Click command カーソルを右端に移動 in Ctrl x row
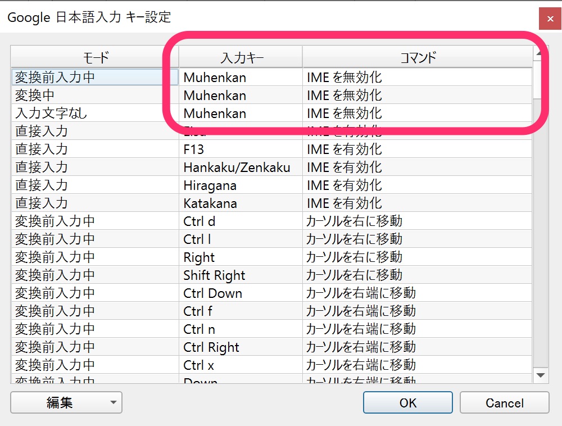 pyautogui.click(x=417, y=365)
